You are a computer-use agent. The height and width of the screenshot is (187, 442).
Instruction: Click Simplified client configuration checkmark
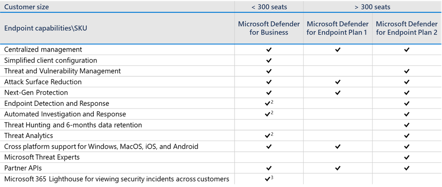pos(269,60)
